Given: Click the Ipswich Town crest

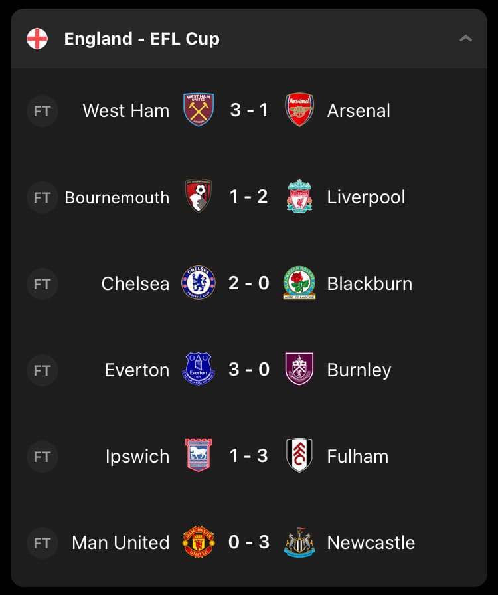Looking at the screenshot, I should [199, 455].
